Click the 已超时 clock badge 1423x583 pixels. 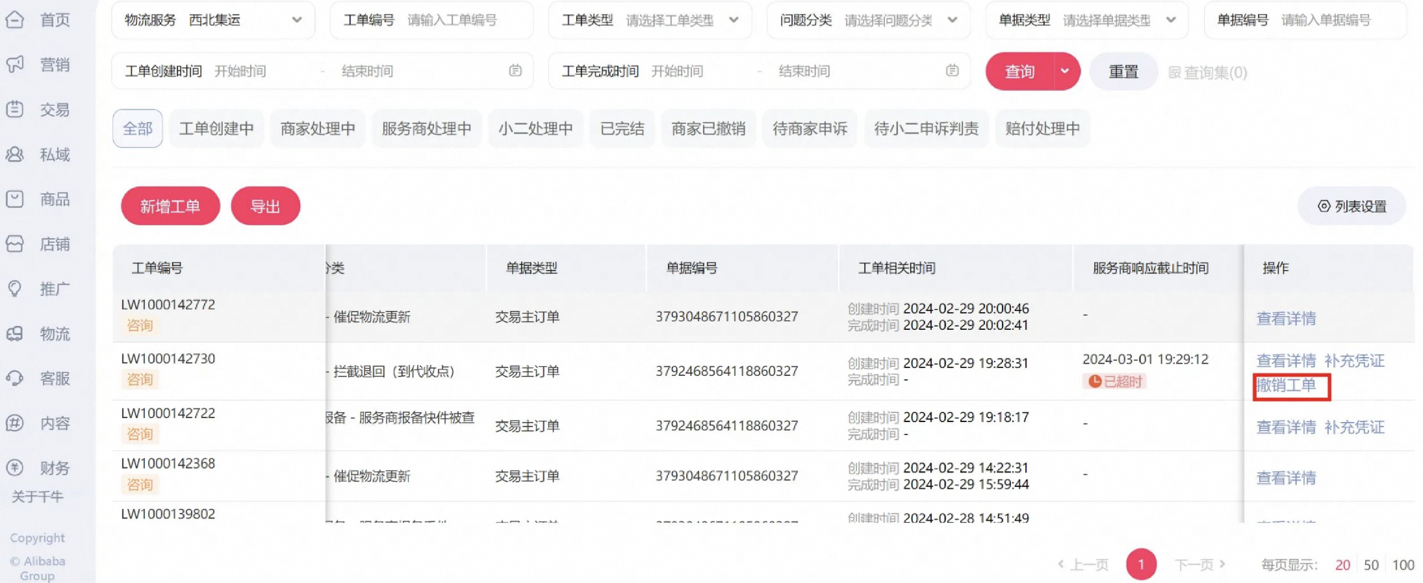1114,381
